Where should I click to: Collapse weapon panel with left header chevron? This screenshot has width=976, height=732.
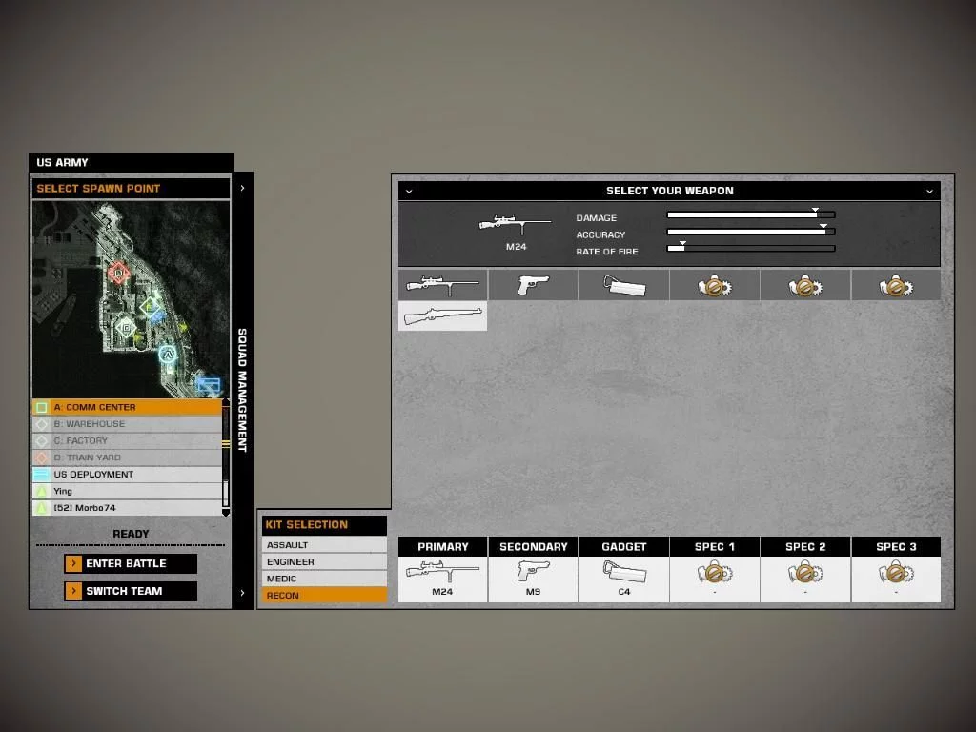click(x=409, y=191)
